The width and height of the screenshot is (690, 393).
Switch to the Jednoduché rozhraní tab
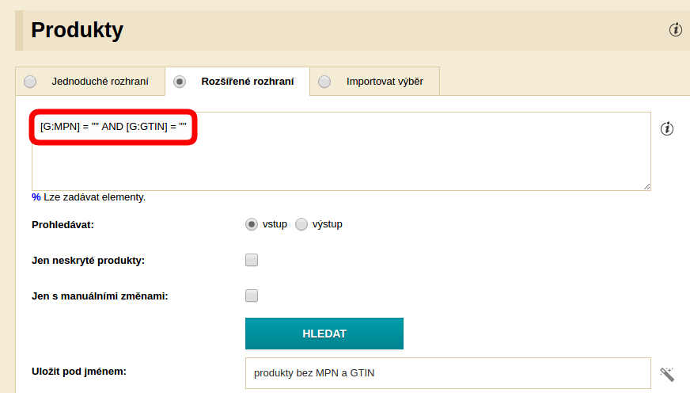[90, 81]
